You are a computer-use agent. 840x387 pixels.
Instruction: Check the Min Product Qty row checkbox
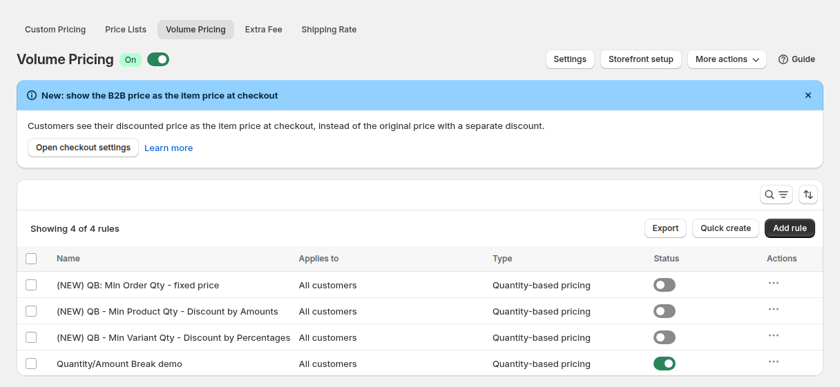pyautogui.click(x=31, y=311)
